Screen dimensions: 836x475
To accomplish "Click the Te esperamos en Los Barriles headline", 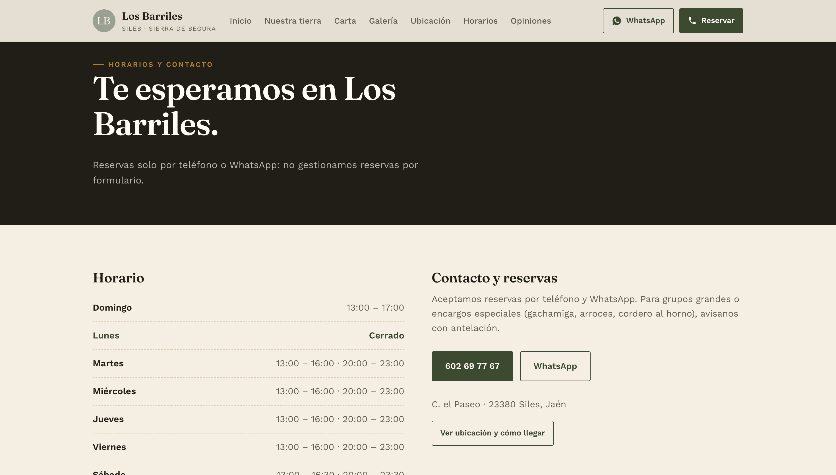I will pyautogui.click(x=244, y=106).
